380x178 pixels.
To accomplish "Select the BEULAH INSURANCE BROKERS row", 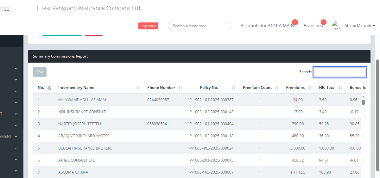I will click(x=85, y=148).
